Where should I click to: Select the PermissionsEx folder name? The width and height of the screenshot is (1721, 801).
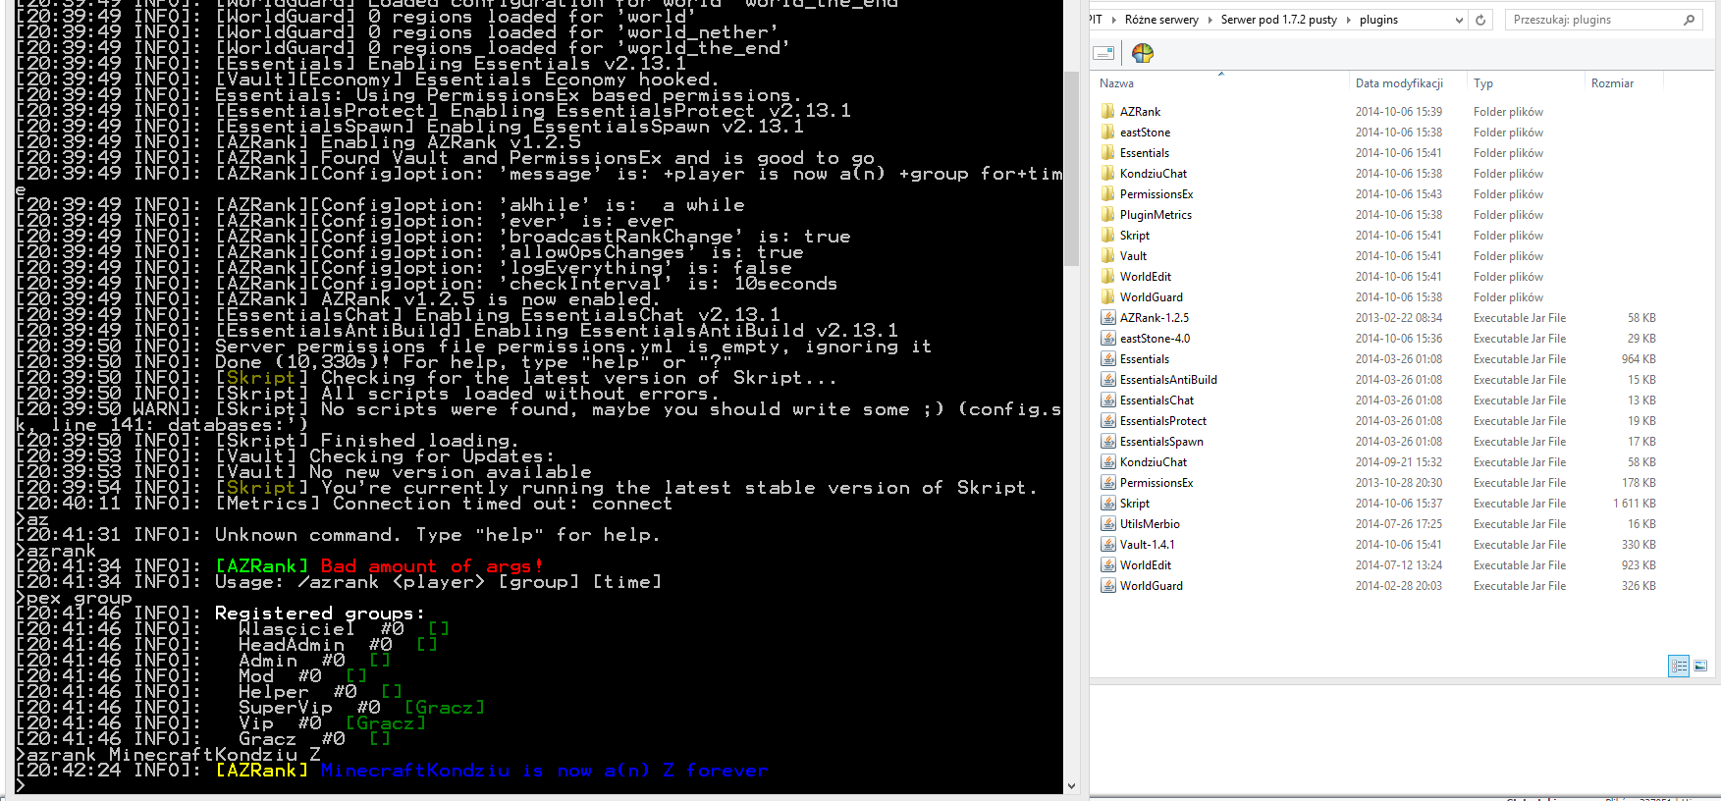pos(1156,194)
